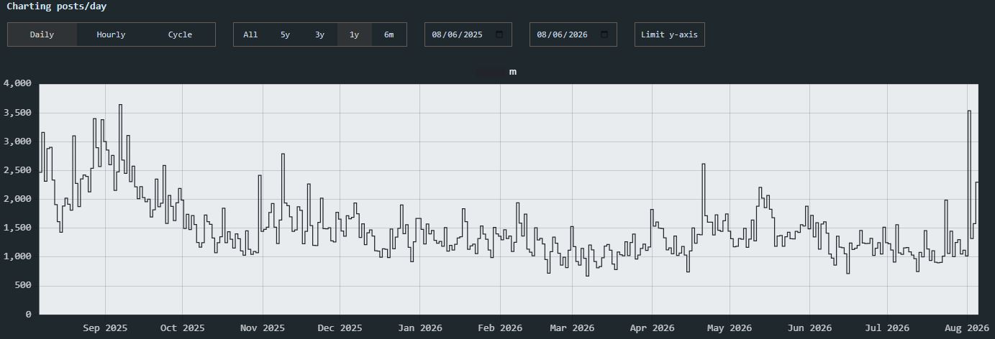Click the Jul 2026 x-axis label
This screenshot has width=995, height=339.
pos(886,328)
